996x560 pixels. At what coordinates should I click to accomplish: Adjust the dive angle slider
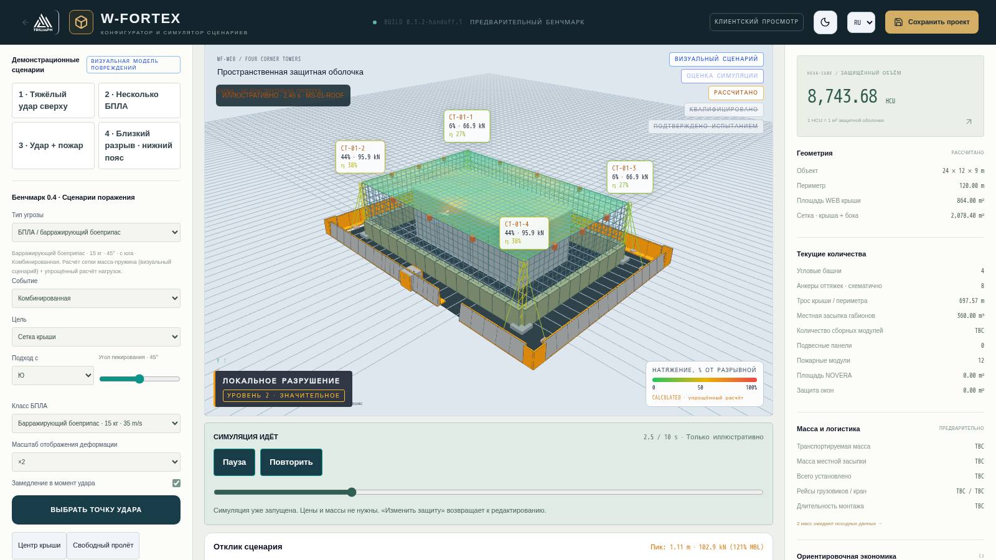tap(139, 379)
